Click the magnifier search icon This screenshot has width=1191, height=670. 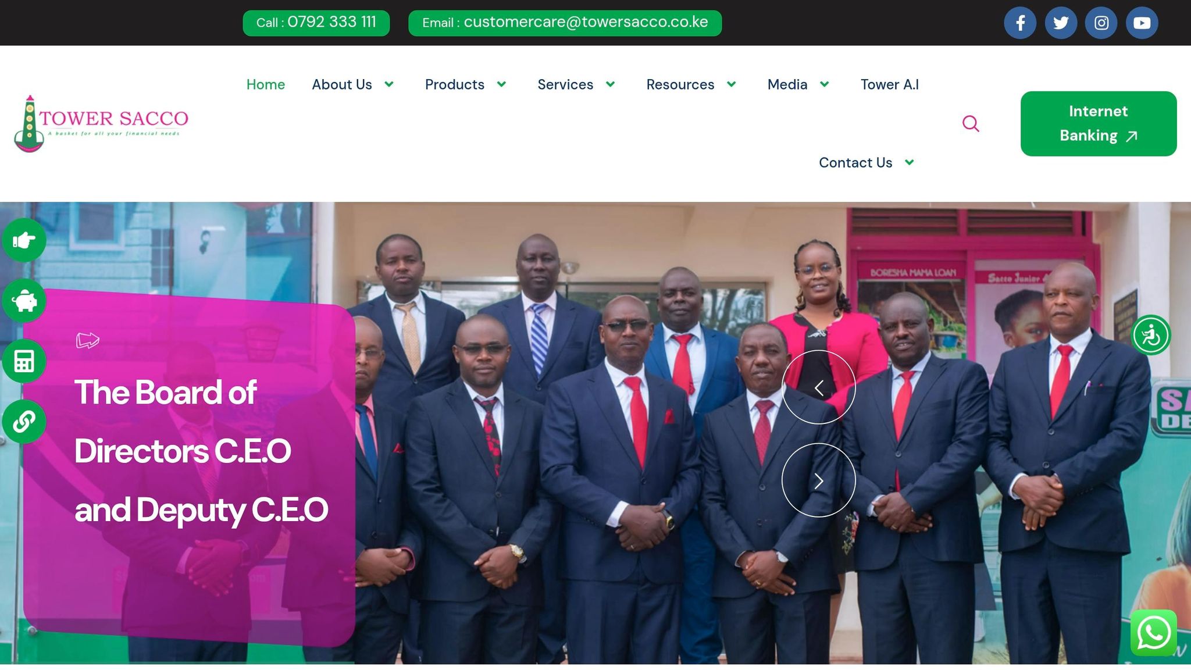[x=971, y=123]
